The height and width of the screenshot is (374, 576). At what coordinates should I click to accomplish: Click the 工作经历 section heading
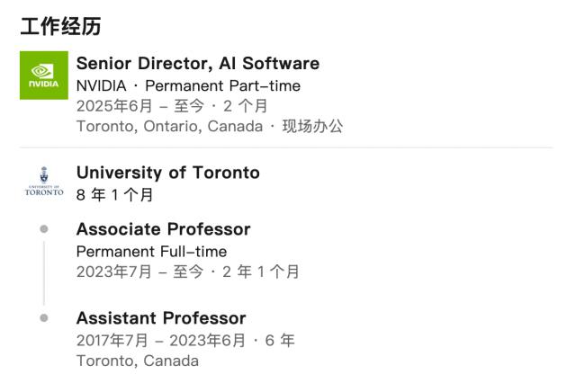tap(60, 26)
